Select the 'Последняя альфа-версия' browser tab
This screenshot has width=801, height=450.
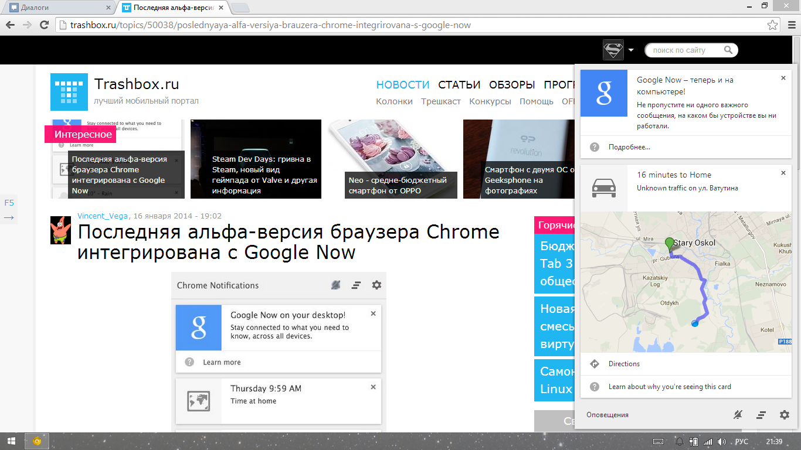(x=172, y=8)
